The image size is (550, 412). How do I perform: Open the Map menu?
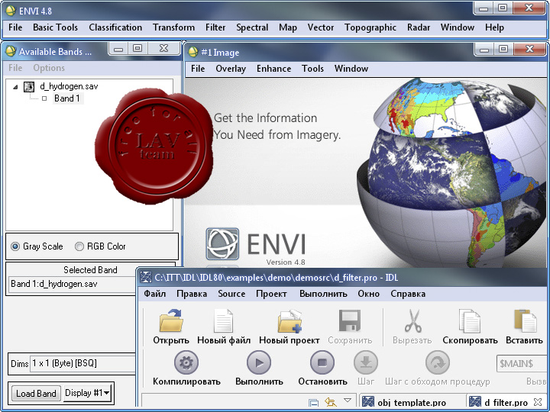[288, 27]
